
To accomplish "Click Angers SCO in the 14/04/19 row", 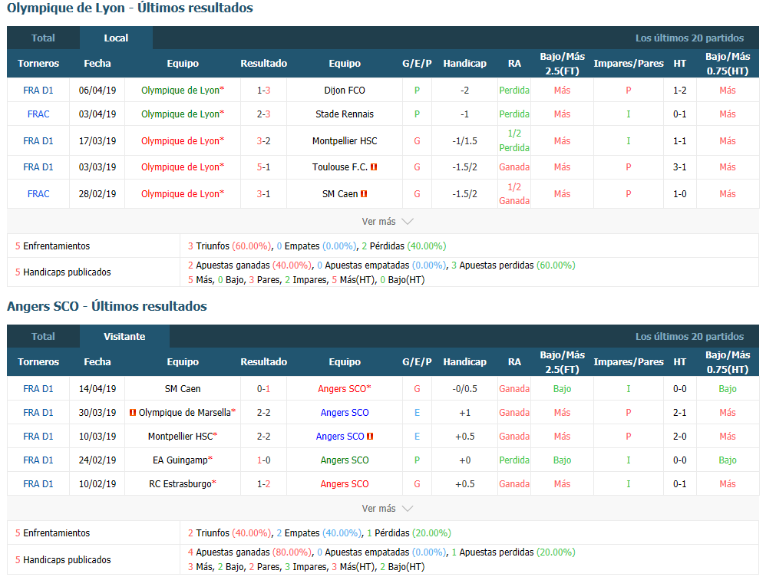I will tap(342, 389).
